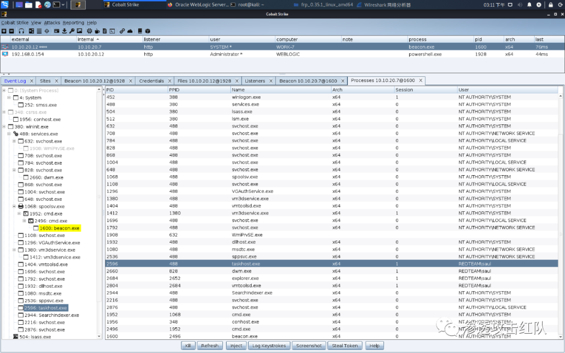Click the Steal Token button
This screenshot has height=353, width=565.
(x=345, y=346)
